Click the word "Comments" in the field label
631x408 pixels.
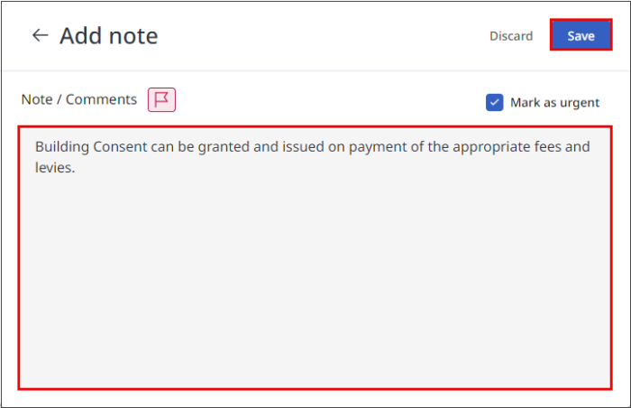[101, 99]
